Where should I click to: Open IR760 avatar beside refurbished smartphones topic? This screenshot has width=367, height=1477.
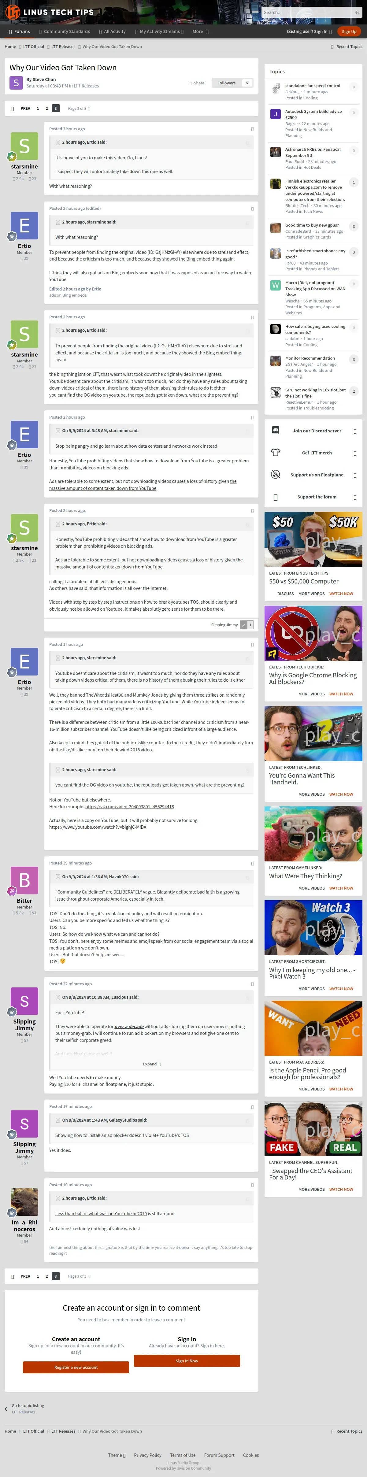(x=275, y=254)
